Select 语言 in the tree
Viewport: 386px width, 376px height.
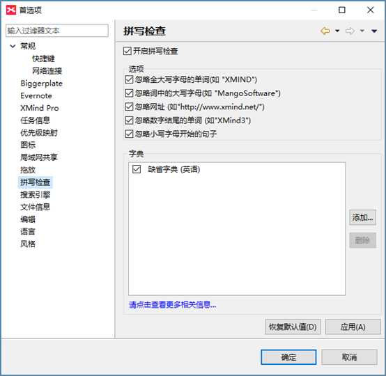click(28, 232)
